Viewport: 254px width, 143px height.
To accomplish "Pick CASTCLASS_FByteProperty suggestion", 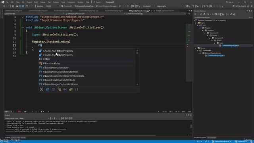I will (x=87, y=55).
